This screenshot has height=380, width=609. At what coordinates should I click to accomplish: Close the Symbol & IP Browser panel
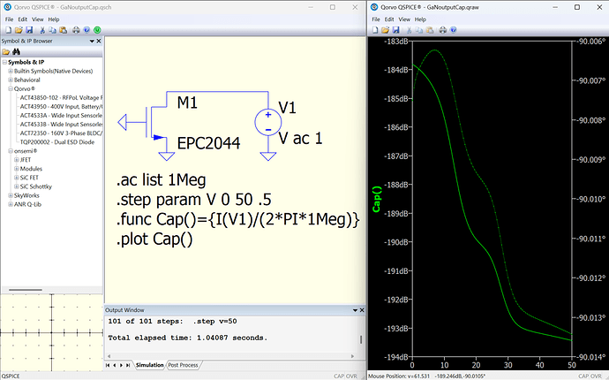[99, 42]
